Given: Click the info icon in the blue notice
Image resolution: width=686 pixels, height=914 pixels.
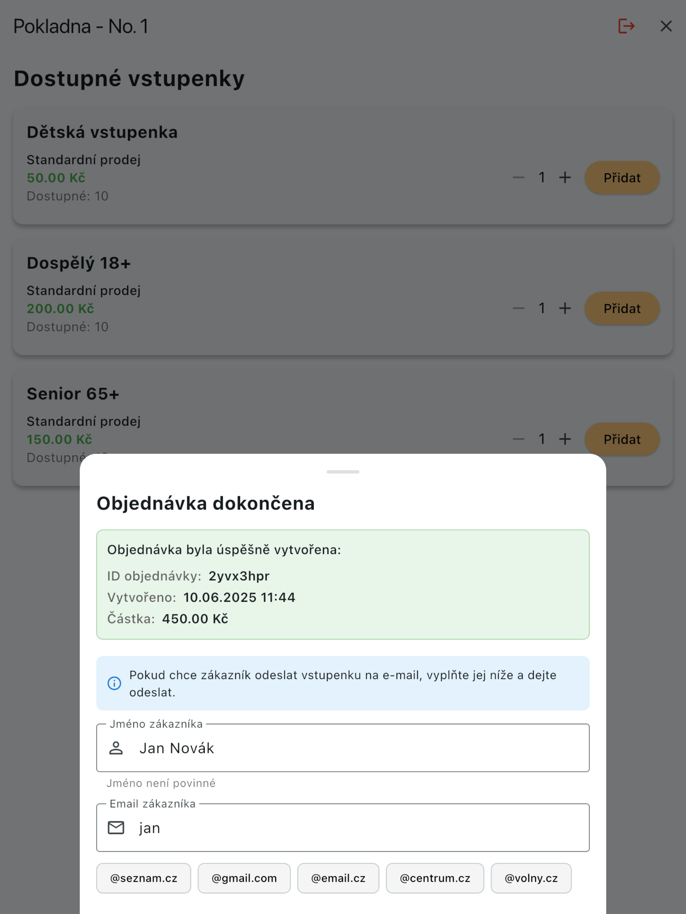Looking at the screenshot, I should coord(114,683).
